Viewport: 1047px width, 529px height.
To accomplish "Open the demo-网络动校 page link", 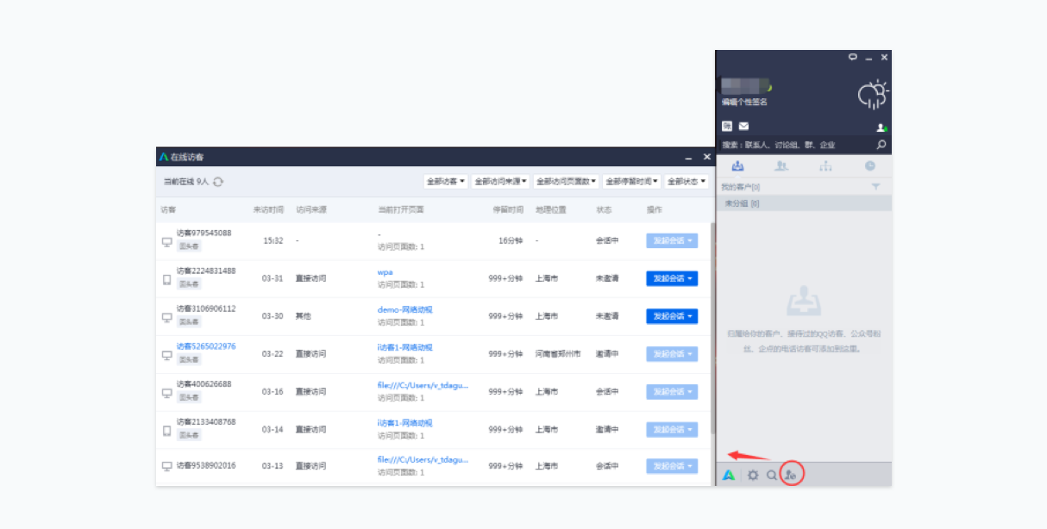I will tap(405, 309).
